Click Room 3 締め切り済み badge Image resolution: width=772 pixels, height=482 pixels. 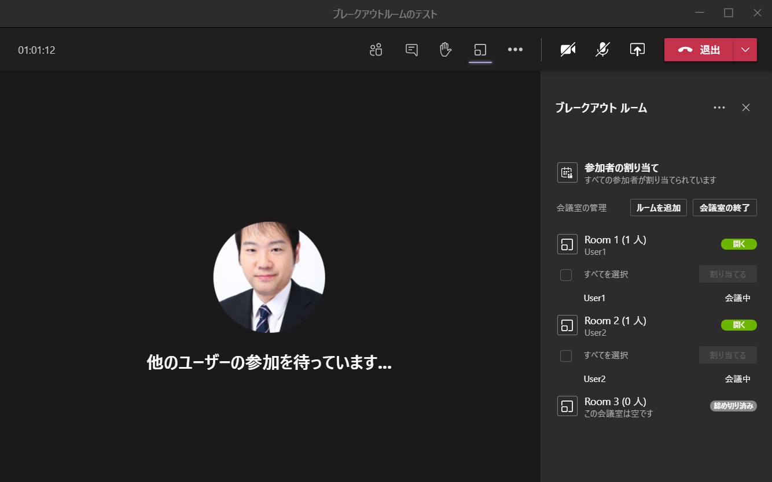tap(733, 406)
